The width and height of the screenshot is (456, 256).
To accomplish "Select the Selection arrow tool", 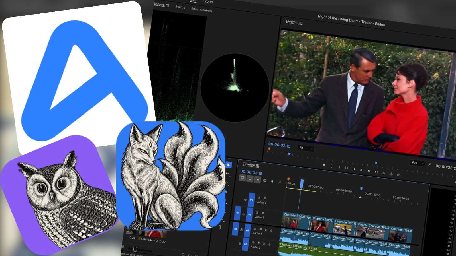I will [229, 165].
